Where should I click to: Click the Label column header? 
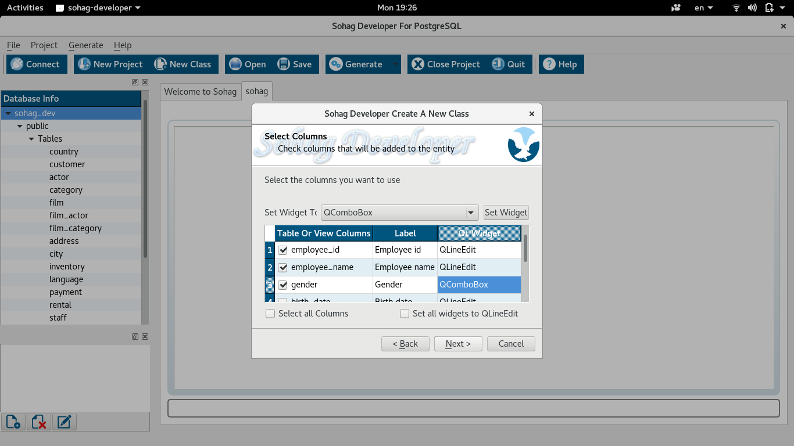click(405, 233)
